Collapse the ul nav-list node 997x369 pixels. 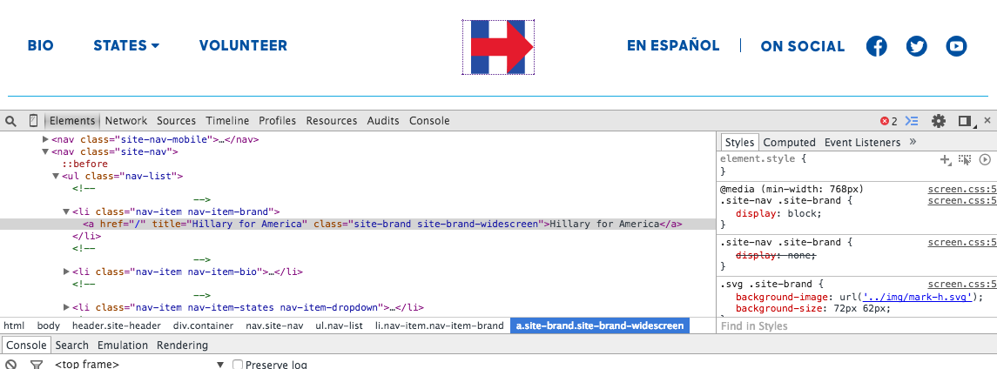tap(56, 176)
